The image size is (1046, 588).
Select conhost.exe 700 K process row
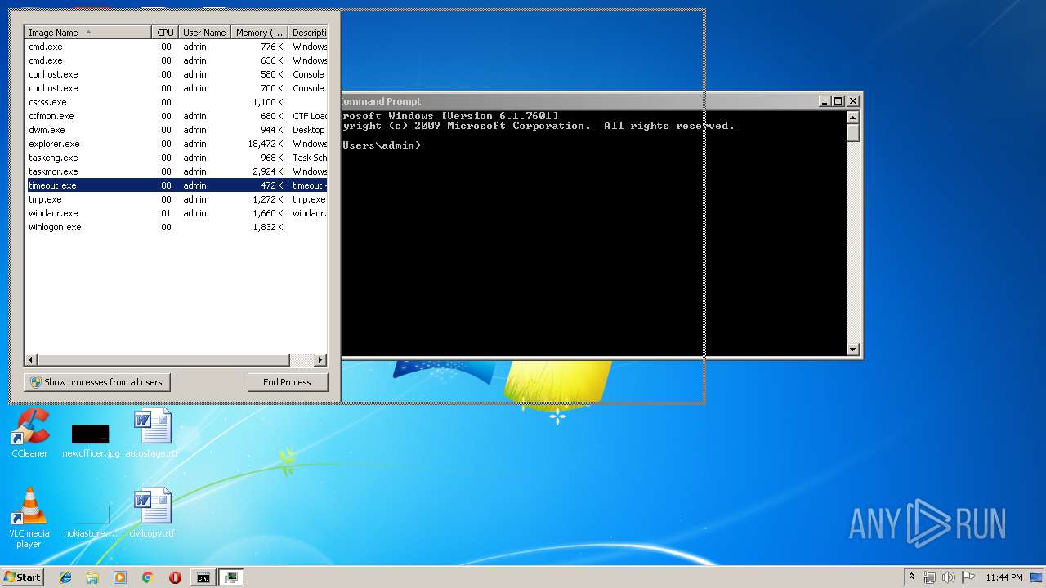(177, 88)
